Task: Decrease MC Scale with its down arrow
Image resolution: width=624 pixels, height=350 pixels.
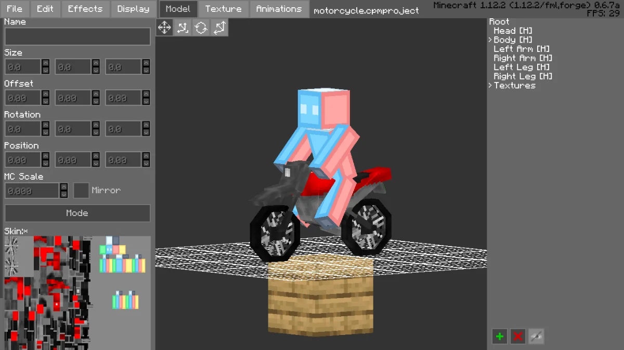Action: coord(64,194)
